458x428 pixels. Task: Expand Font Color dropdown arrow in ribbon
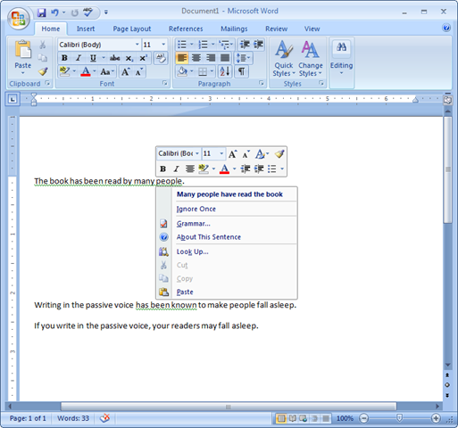(95, 71)
